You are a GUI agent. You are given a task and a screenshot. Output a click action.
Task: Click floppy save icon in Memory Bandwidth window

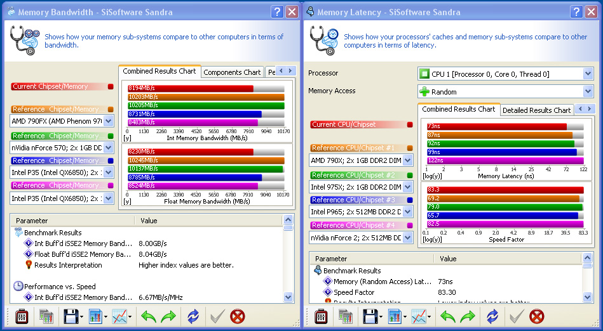click(x=71, y=316)
